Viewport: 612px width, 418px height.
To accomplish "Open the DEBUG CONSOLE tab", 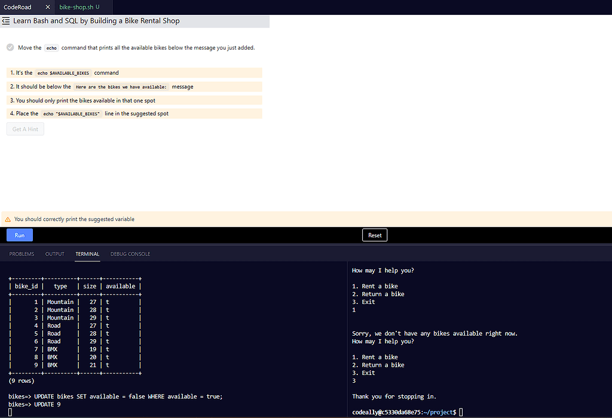I will tap(130, 254).
